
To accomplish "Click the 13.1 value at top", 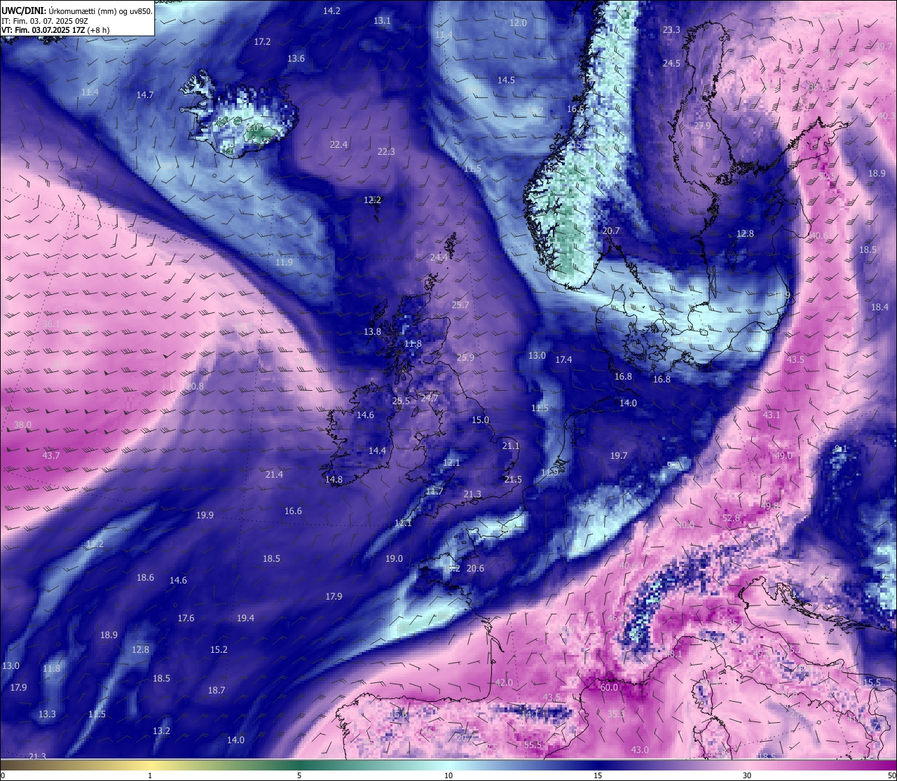I will pos(382,20).
